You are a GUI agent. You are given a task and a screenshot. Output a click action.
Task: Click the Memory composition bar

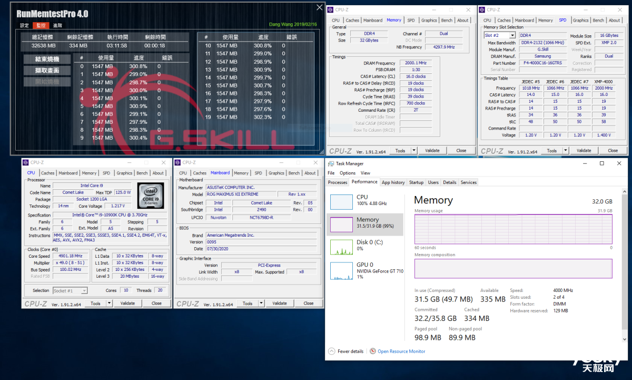pyautogui.click(x=513, y=269)
